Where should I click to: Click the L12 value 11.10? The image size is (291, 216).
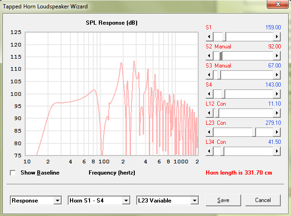(x=275, y=104)
